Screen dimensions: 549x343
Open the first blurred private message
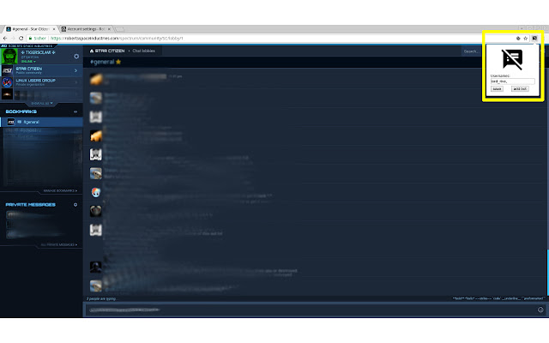(30, 214)
